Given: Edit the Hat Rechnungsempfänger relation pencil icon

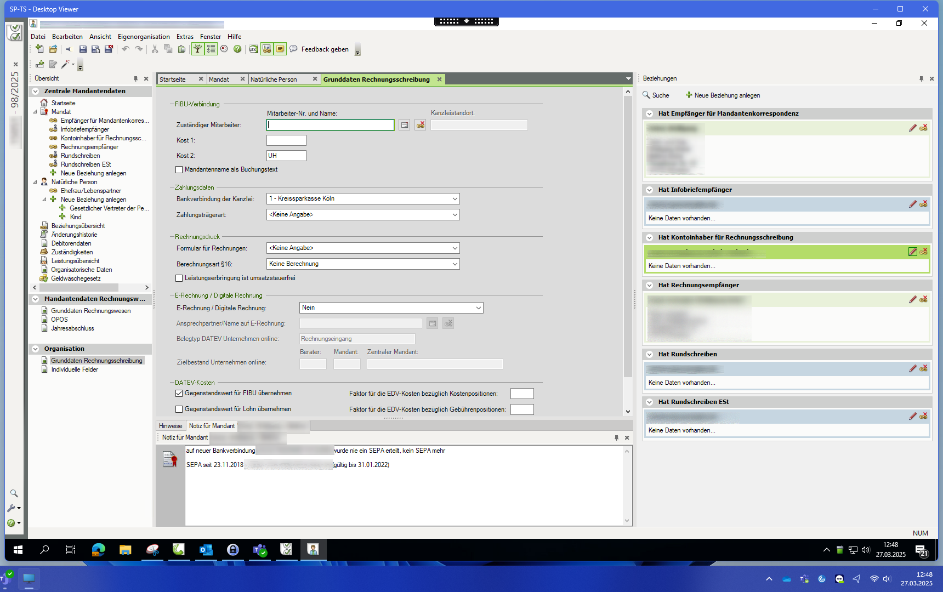Looking at the screenshot, I should tap(912, 299).
